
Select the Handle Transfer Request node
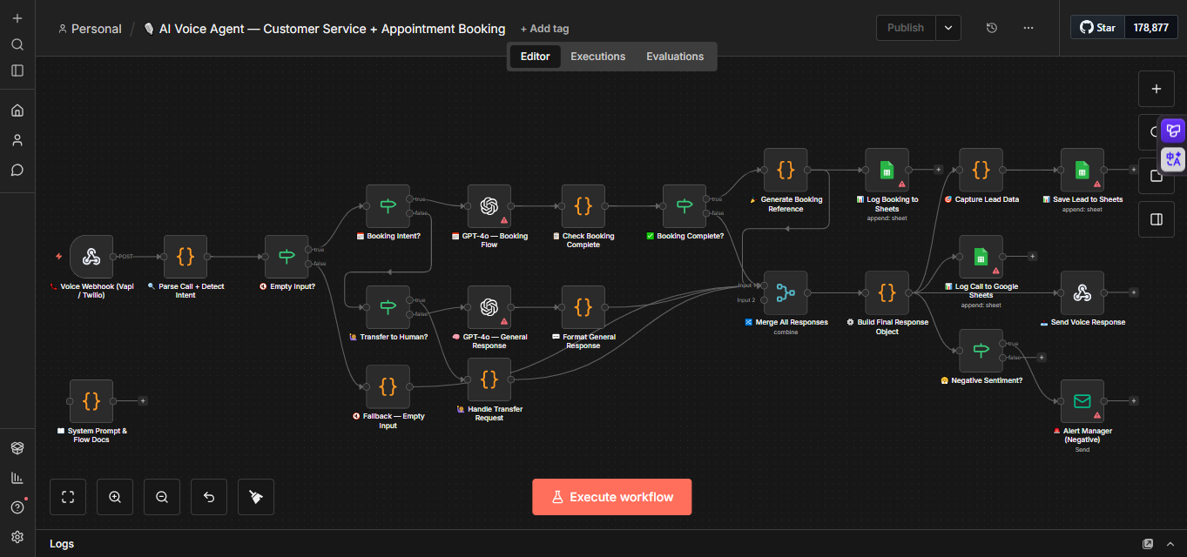(489, 379)
